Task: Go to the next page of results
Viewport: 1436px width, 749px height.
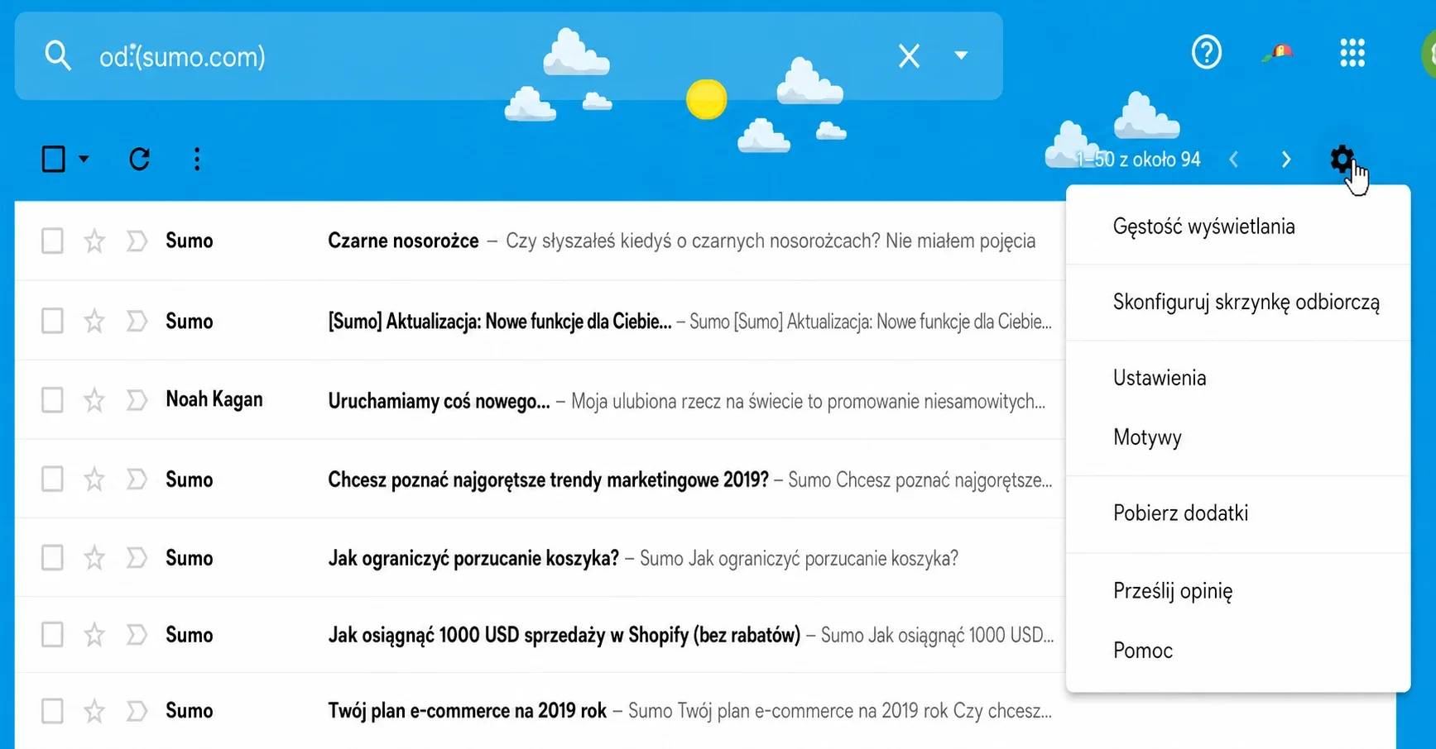Action: coord(1286,160)
